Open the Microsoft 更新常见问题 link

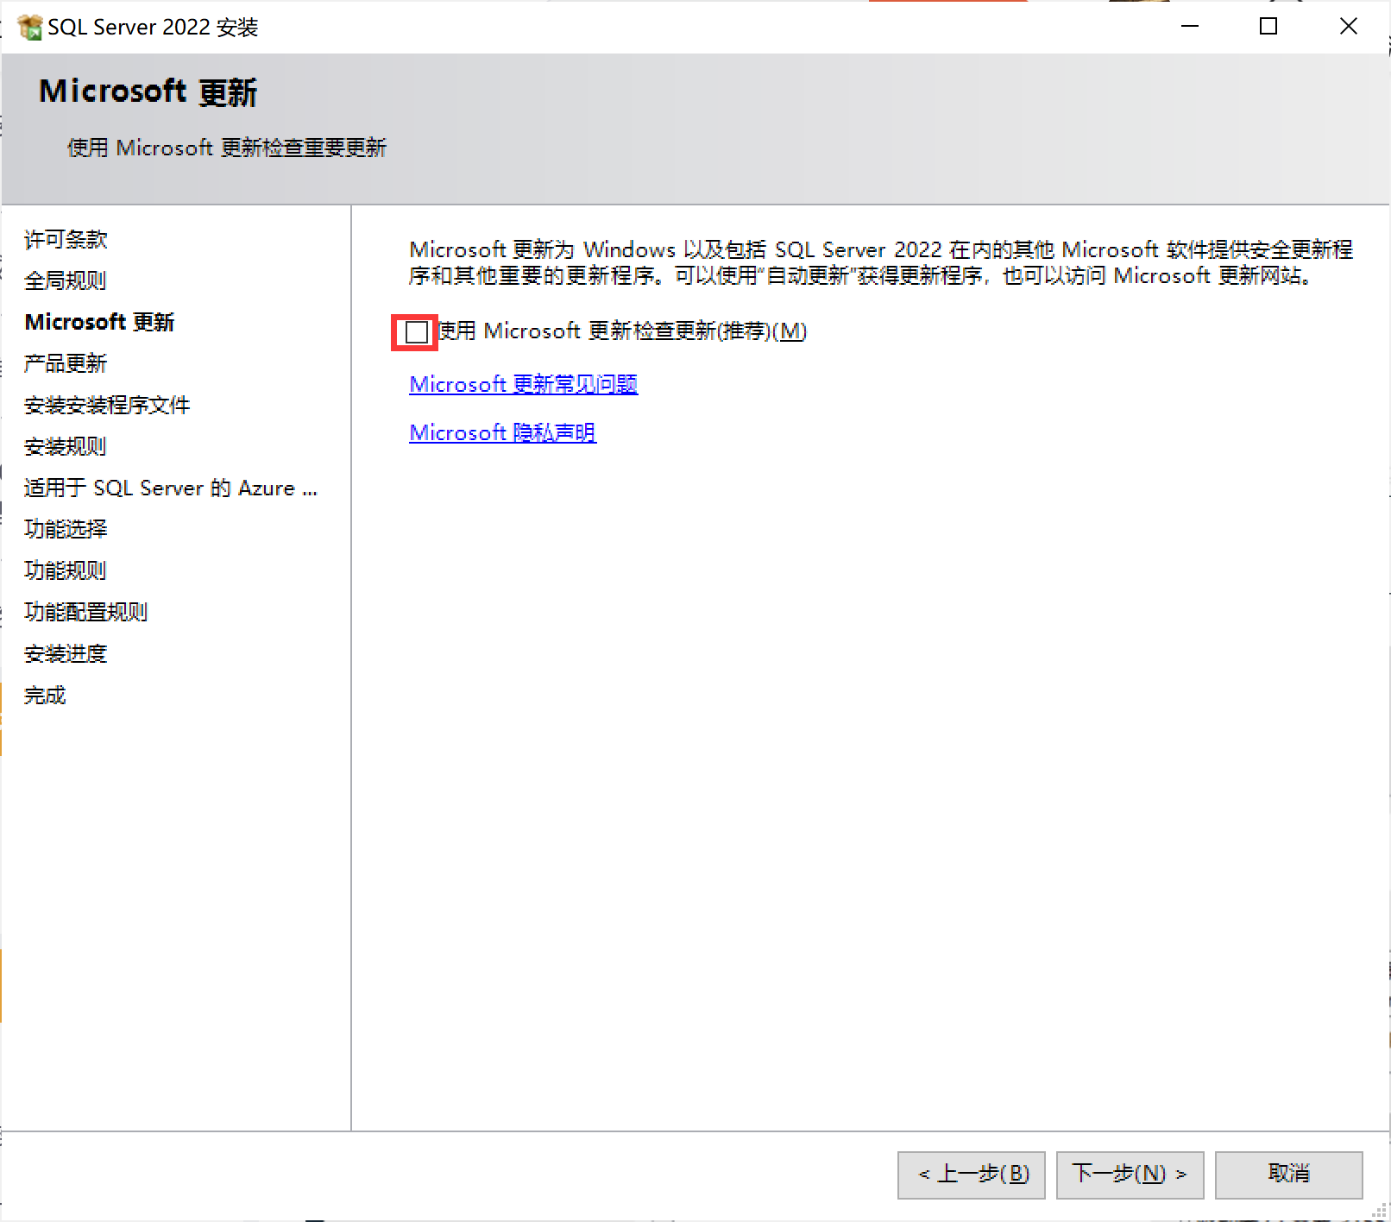[x=523, y=384]
